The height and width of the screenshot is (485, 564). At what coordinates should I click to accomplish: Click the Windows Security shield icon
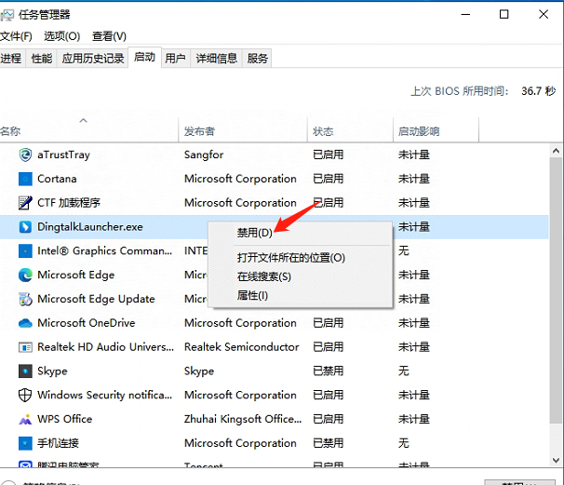click(x=25, y=396)
